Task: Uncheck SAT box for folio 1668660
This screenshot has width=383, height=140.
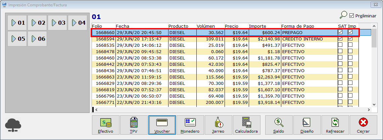Action: pyautogui.click(x=340, y=32)
